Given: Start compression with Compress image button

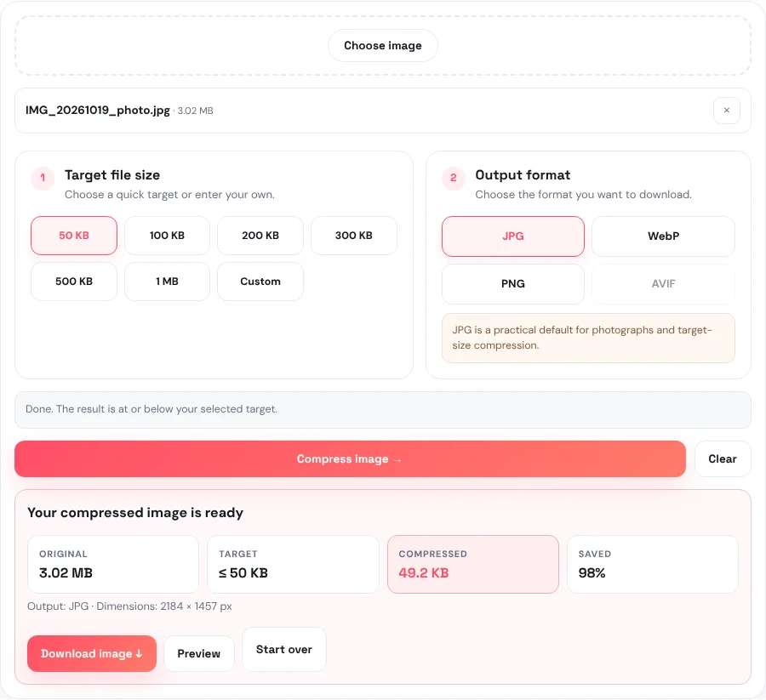Looking at the screenshot, I should 350,458.
